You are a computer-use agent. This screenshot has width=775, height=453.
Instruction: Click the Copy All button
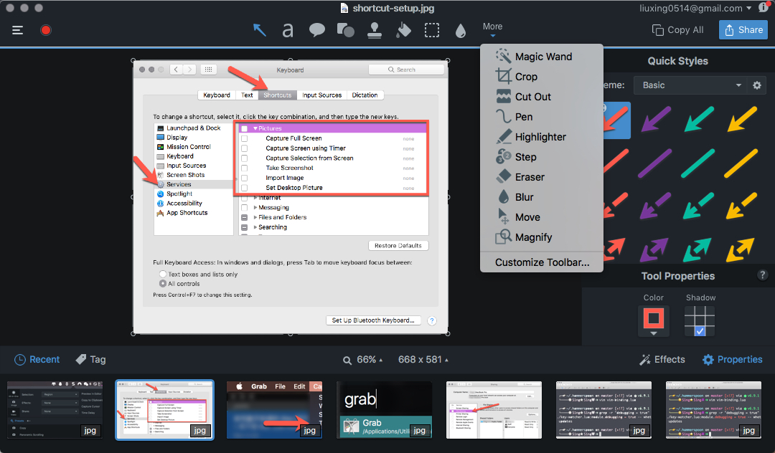(677, 29)
